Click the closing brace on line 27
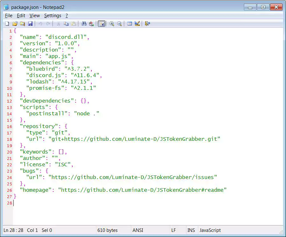 [x=15, y=197]
